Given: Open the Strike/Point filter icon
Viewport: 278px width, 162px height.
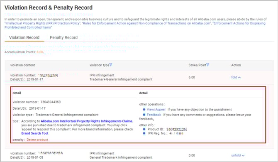Looking at the screenshot, I should coord(207,65).
